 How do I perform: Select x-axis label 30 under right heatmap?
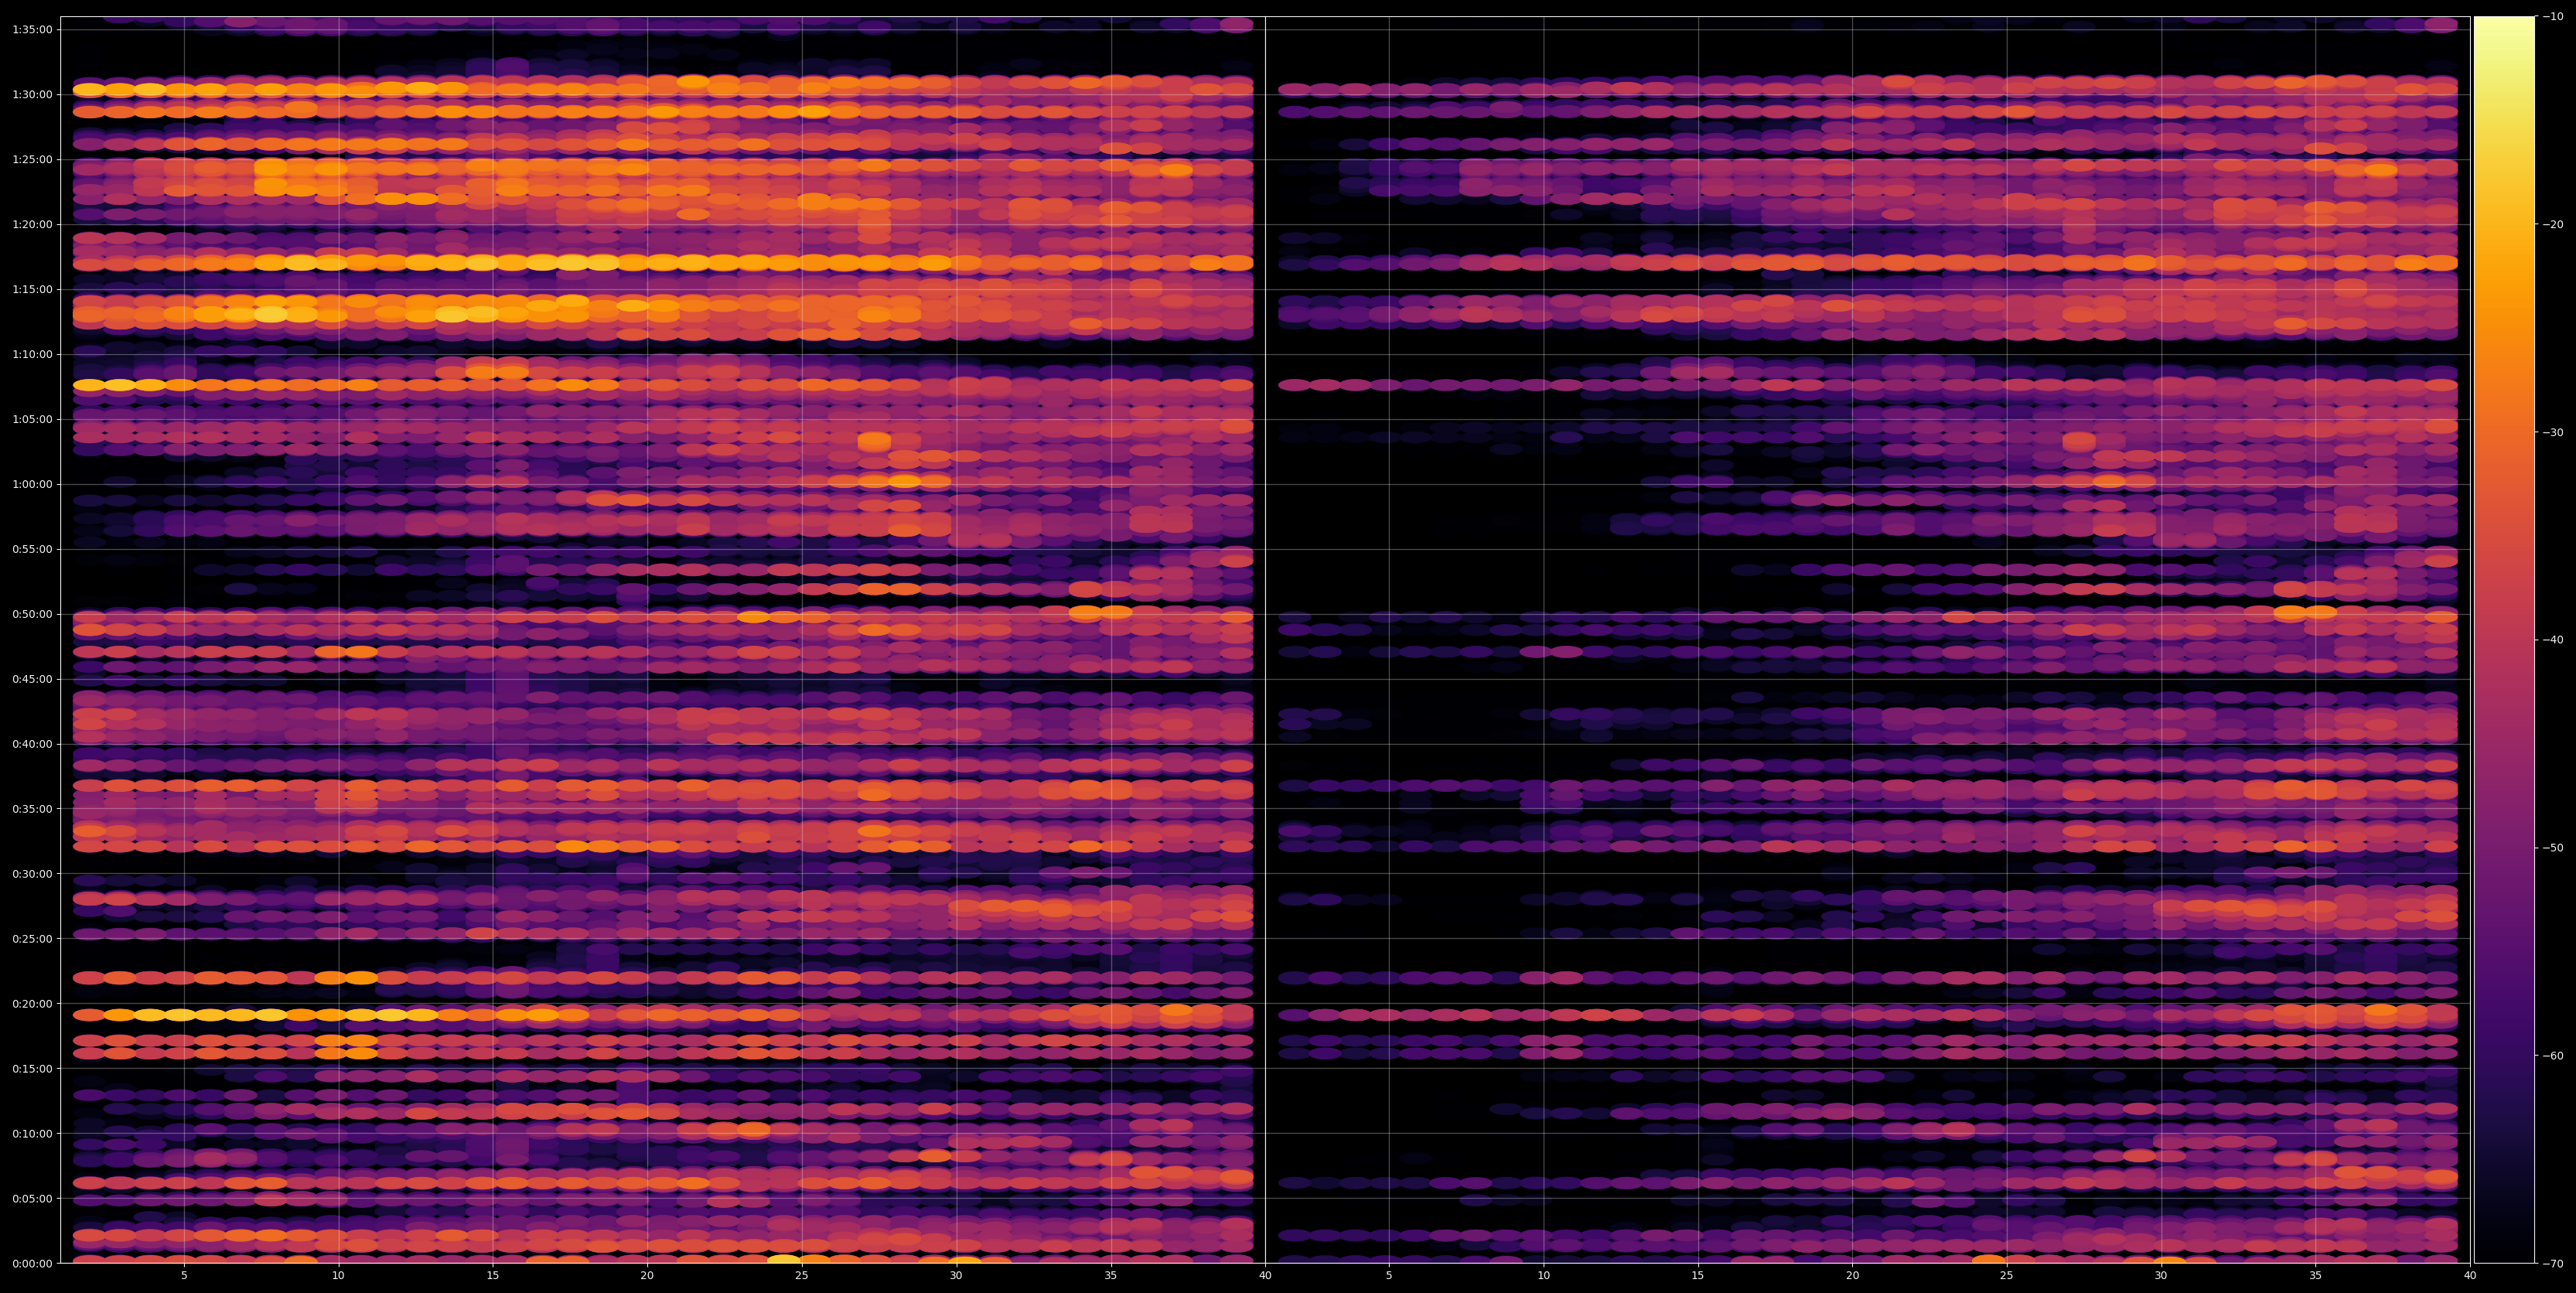(x=2161, y=1276)
